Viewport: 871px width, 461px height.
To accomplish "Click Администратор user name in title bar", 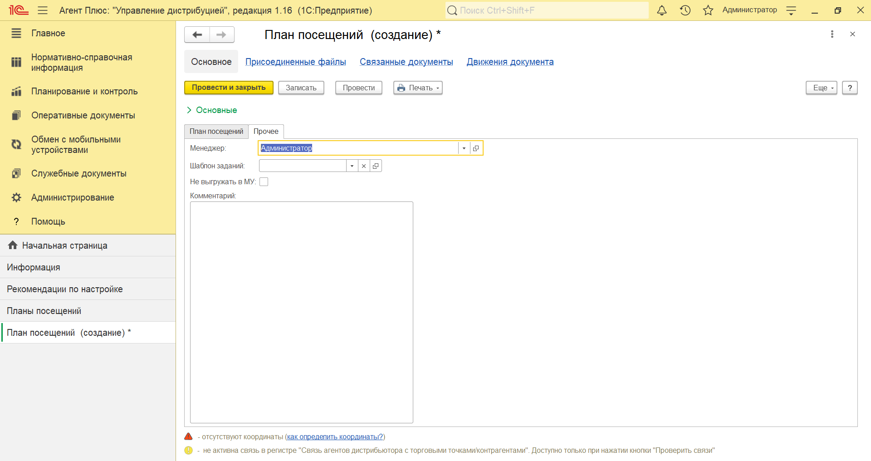I will [749, 10].
